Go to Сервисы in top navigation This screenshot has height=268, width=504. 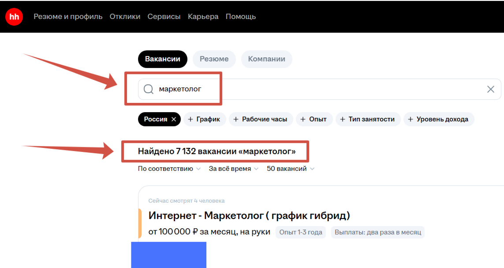(x=164, y=17)
